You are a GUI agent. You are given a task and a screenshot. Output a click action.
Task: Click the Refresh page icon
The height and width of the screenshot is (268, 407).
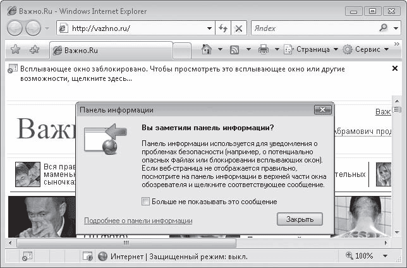coord(223,28)
